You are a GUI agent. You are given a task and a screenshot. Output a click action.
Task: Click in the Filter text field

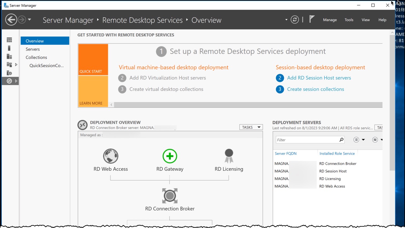tap(306, 140)
